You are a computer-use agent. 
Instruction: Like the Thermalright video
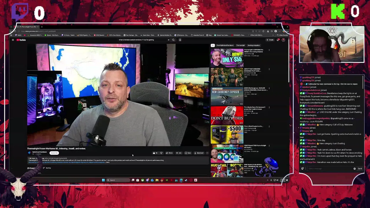click(155, 153)
